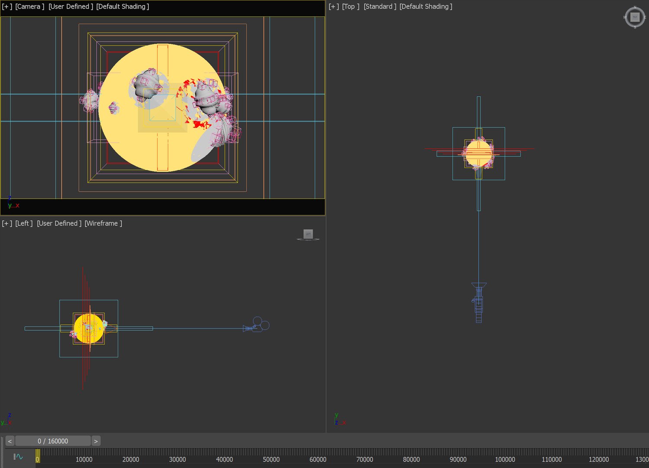The image size is (649, 468).
Task: Open the [Top] point-of-view viewport menu
Action: click(350, 6)
